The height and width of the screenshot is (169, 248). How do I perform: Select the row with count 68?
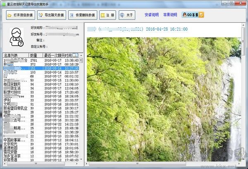(x=41, y=76)
